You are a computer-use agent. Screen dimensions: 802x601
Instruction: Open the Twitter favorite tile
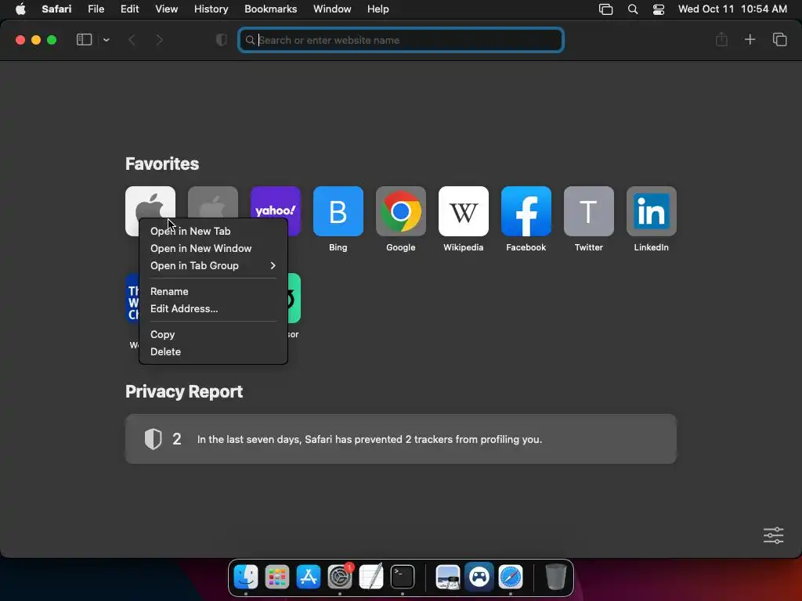tap(589, 211)
